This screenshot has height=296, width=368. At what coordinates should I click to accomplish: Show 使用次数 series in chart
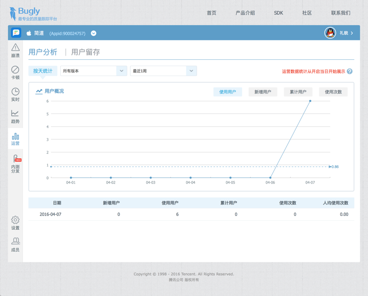(x=333, y=92)
